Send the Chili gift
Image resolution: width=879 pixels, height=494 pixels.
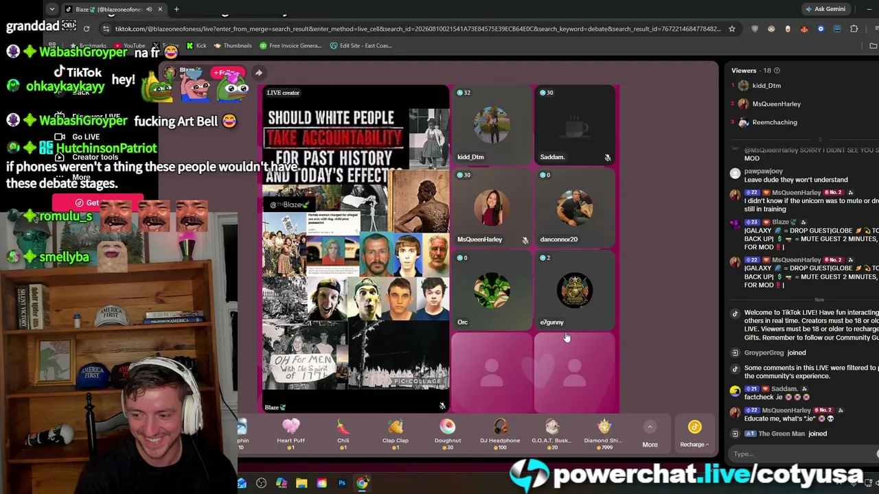coord(343,434)
